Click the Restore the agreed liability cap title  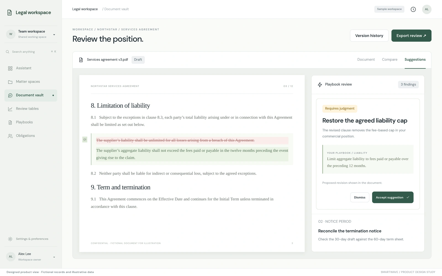(x=365, y=121)
